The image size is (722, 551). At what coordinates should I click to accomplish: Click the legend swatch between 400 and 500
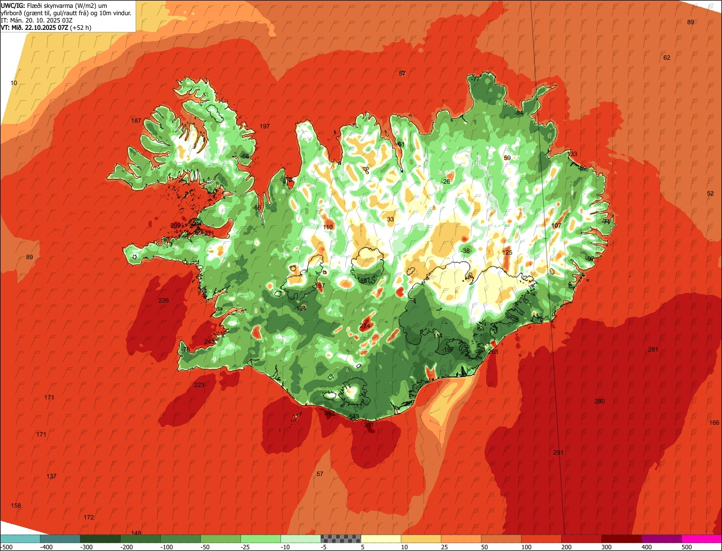[x=661, y=539]
